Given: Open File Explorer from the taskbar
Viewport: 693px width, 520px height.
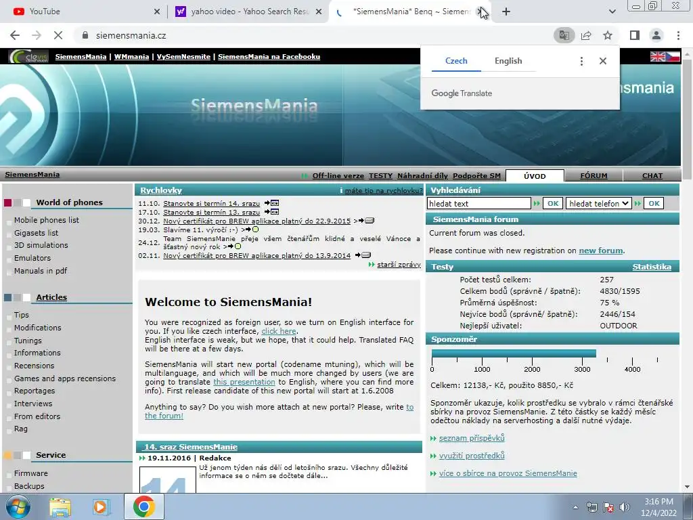Looking at the screenshot, I should (x=60, y=506).
